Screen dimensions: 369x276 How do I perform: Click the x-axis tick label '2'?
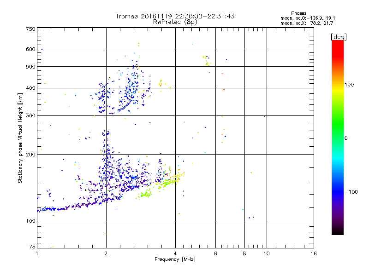pos(106,253)
